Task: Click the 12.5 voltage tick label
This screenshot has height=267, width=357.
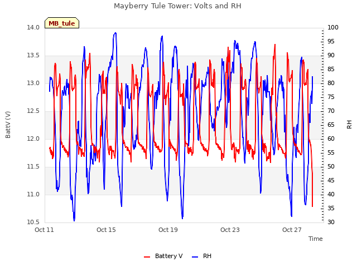Action: (33, 111)
